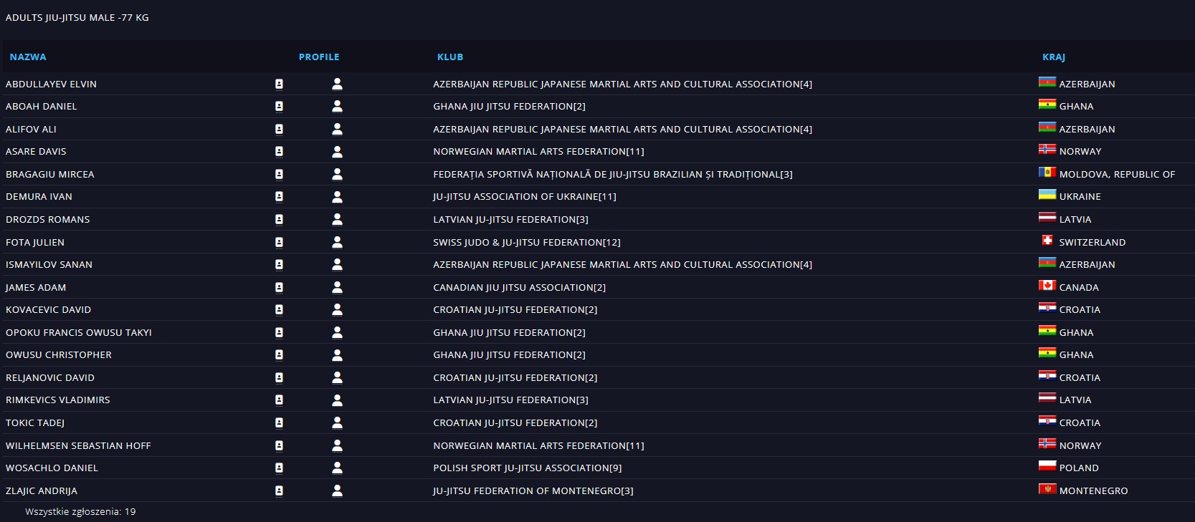The width and height of the screenshot is (1195, 522).
Task: Click country POLAND
Action: click(x=1079, y=468)
